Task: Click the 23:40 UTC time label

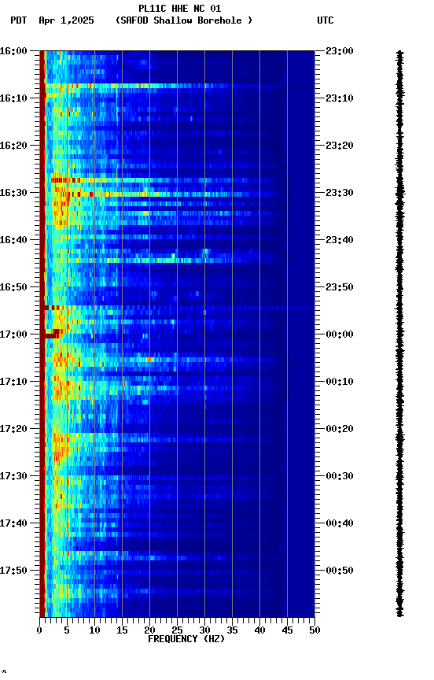Action: (x=340, y=240)
